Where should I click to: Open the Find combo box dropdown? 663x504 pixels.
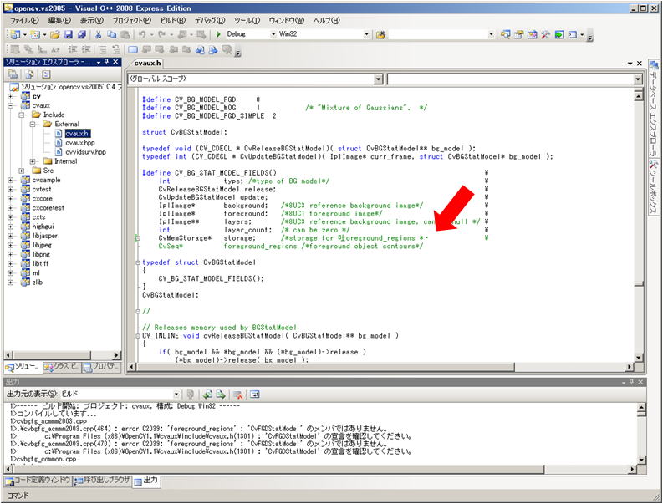[491, 34]
